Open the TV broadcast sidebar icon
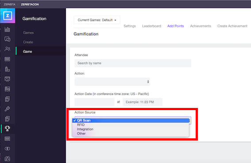Screen dimensions: 251x163 pos(8,159)
